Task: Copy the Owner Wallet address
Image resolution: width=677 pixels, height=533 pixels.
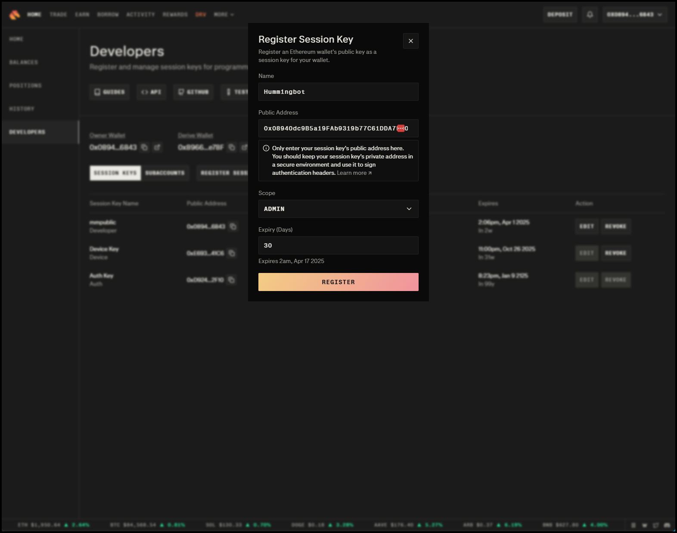Action: click(x=144, y=147)
